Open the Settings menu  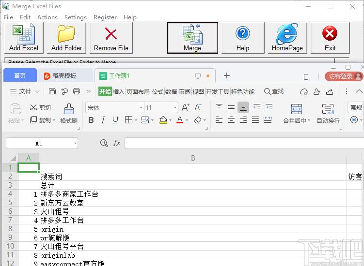pos(76,17)
